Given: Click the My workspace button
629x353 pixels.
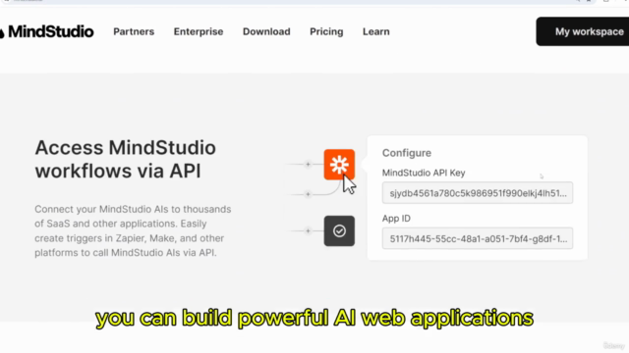Looking at the screenshot, I should pos(583,31).
